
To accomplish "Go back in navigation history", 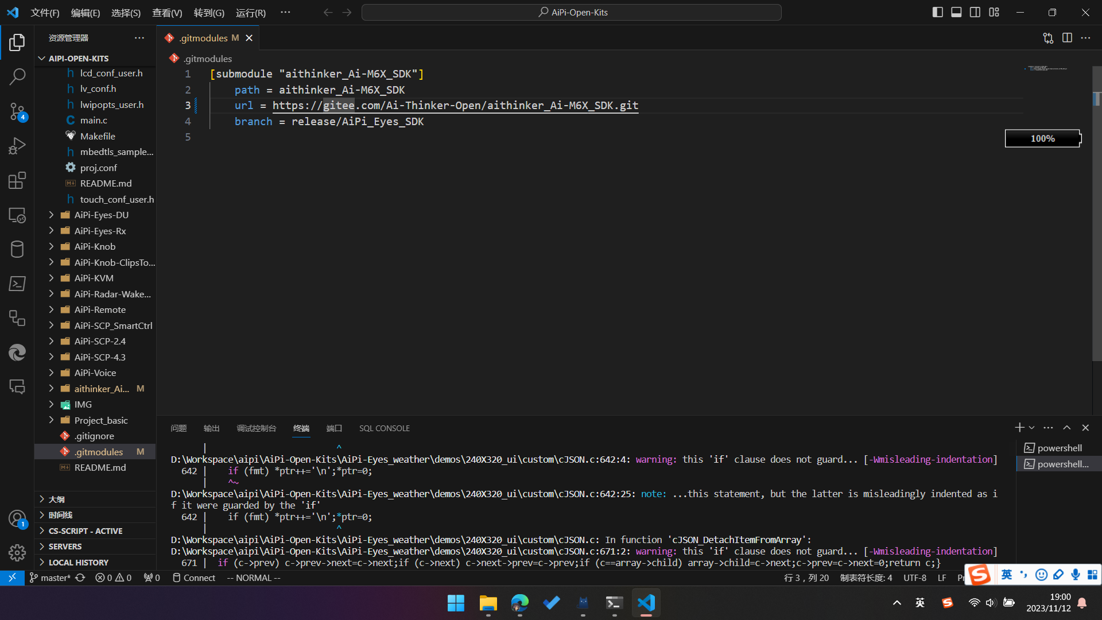I will tap(328, 12).
